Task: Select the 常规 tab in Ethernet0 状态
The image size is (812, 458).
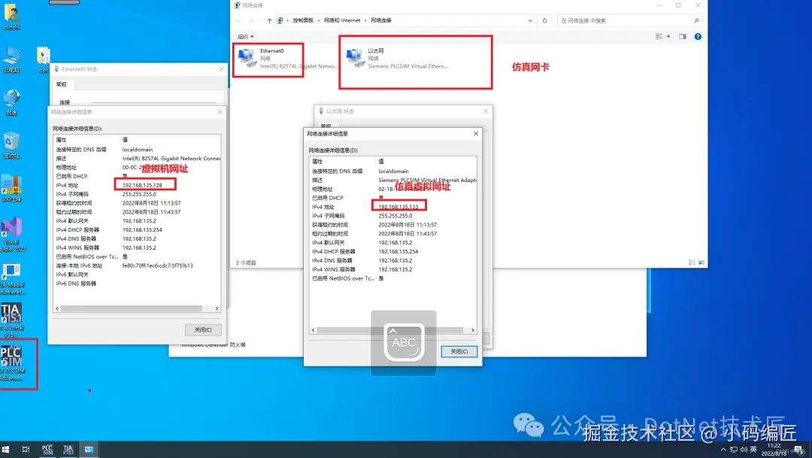Action: (61, 84)
